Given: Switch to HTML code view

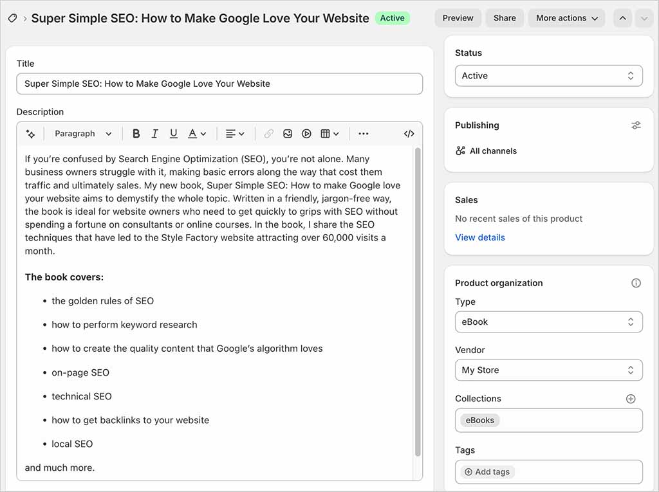Looking at the screenshot, I should coord(409,134).
